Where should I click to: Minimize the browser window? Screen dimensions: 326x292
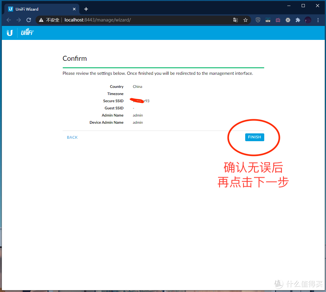click(x=289, y=6)
